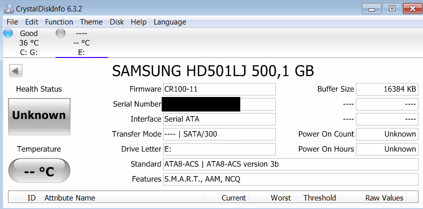Maximize the CrystalDiskInfo window

coord(392,9)
